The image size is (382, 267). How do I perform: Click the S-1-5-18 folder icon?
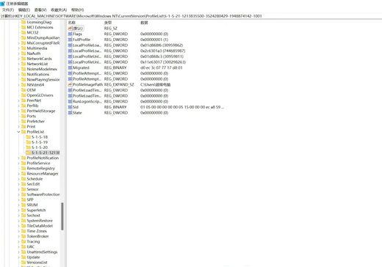pos(29,137)
